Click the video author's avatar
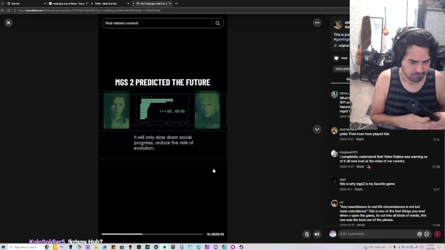This screenshot has height=250, width=445. pos(338,25)
